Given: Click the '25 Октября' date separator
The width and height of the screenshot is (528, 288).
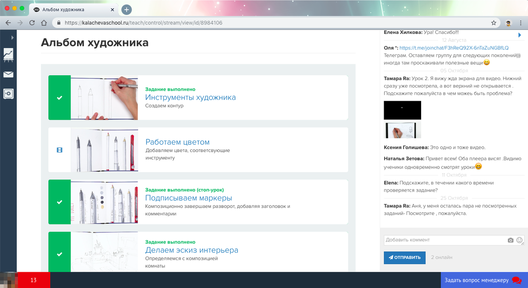Looking at the screenshot, I should (x=454, y=198).
